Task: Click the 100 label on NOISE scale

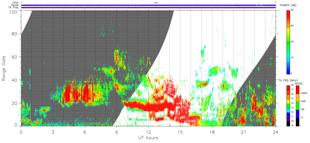Action: tap(302, 109)
